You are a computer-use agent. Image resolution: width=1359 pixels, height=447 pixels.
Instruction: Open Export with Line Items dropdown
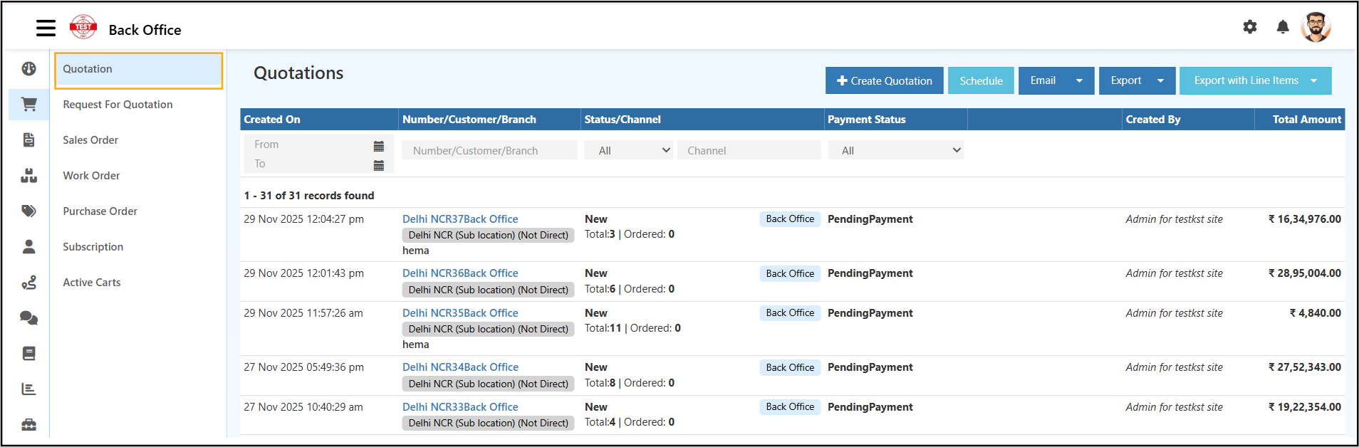coord(1313,81)
